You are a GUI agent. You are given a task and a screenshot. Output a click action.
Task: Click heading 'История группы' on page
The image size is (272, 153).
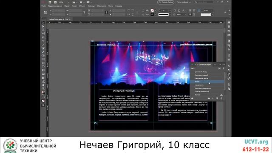pos(124,91)
